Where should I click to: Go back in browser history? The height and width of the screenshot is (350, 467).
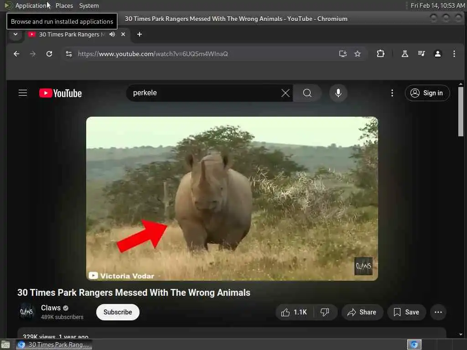coord(17,54)
